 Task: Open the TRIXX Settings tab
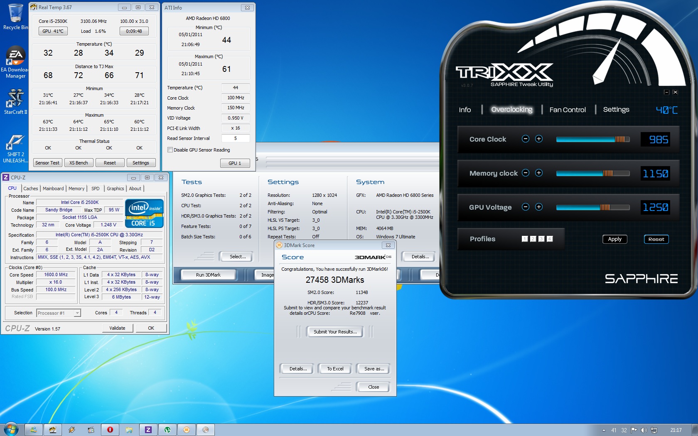pyautogui.click(x=616, y=110)
